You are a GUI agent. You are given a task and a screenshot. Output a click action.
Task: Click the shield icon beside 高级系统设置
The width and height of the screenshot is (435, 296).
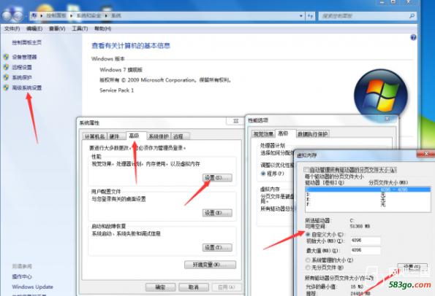[6, 87]
